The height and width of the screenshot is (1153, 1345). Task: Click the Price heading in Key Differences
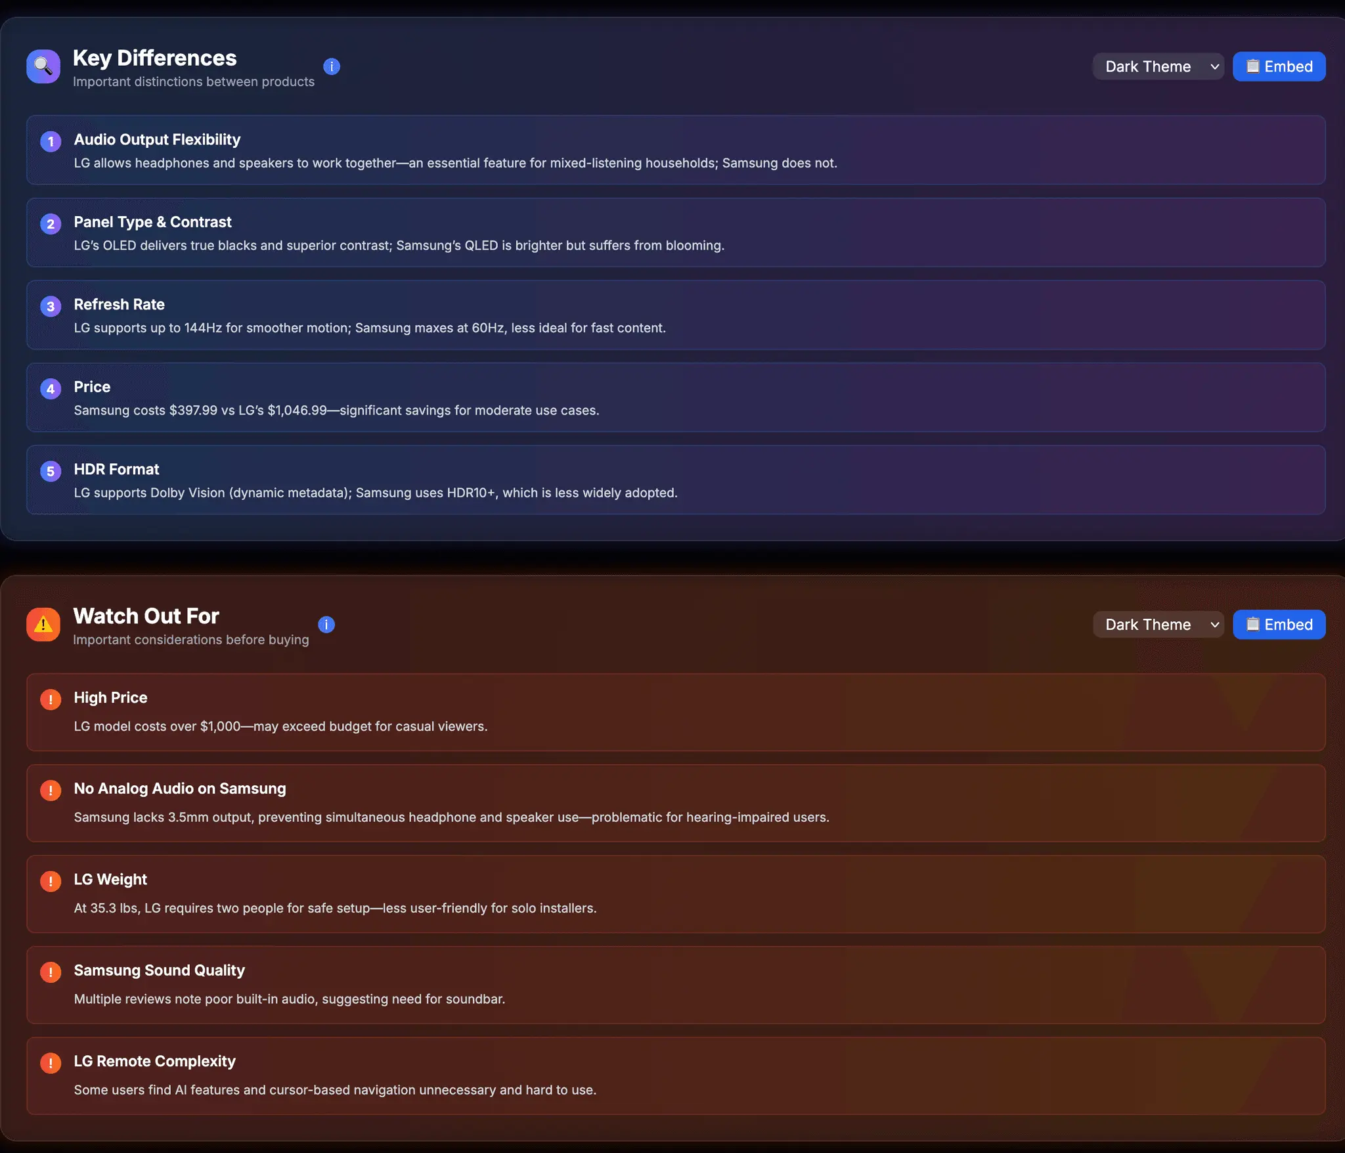(92, 387)
